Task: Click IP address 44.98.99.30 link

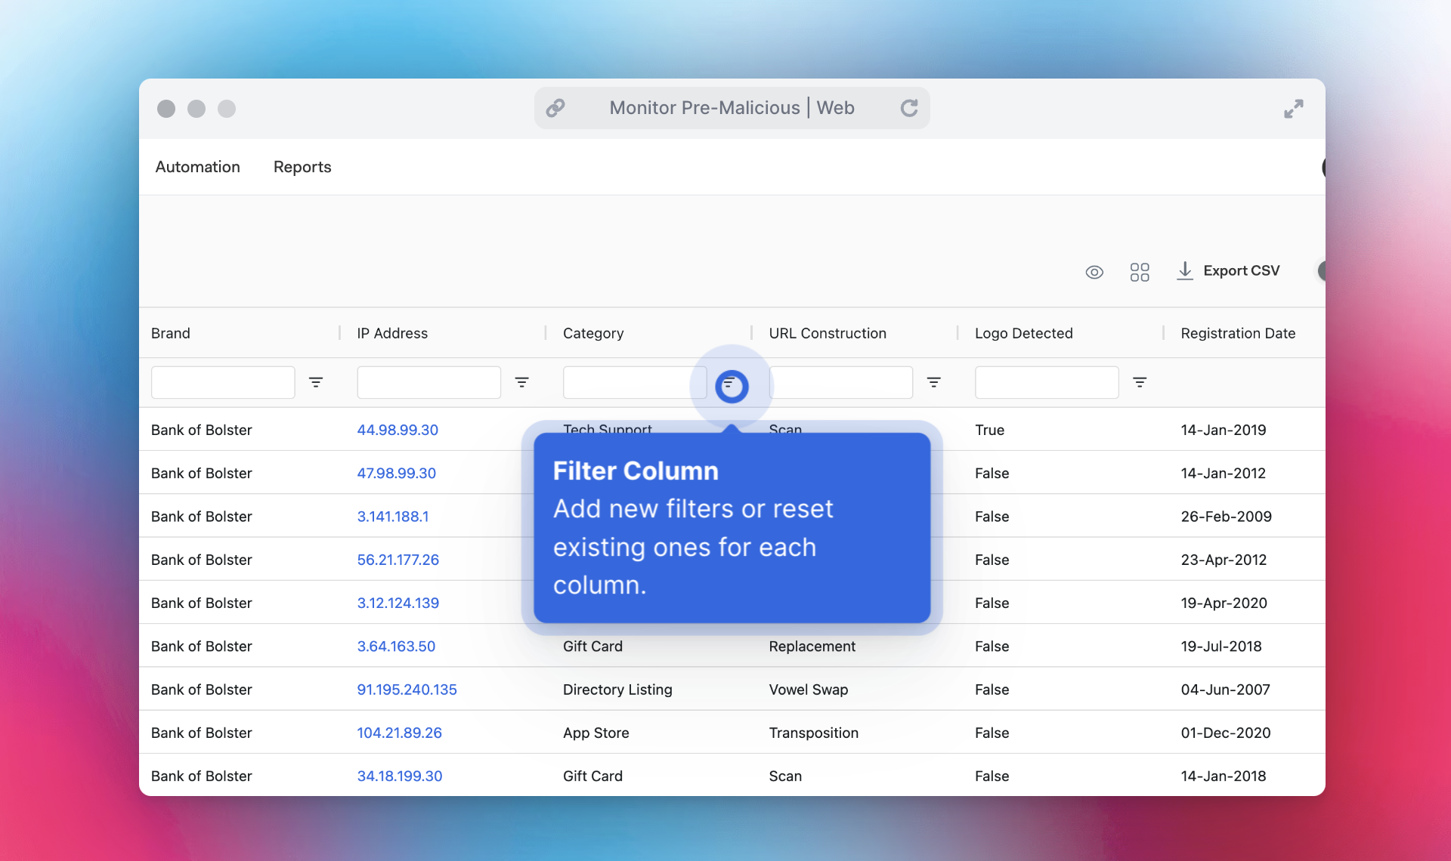Action: pos(397,430)
